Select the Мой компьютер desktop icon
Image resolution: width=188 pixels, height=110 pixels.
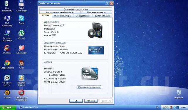(7, 21)
